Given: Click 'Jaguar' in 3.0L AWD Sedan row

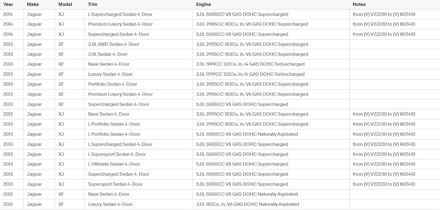Looking at the screenshot, I should pyautogui.click(x=34, y=44).
